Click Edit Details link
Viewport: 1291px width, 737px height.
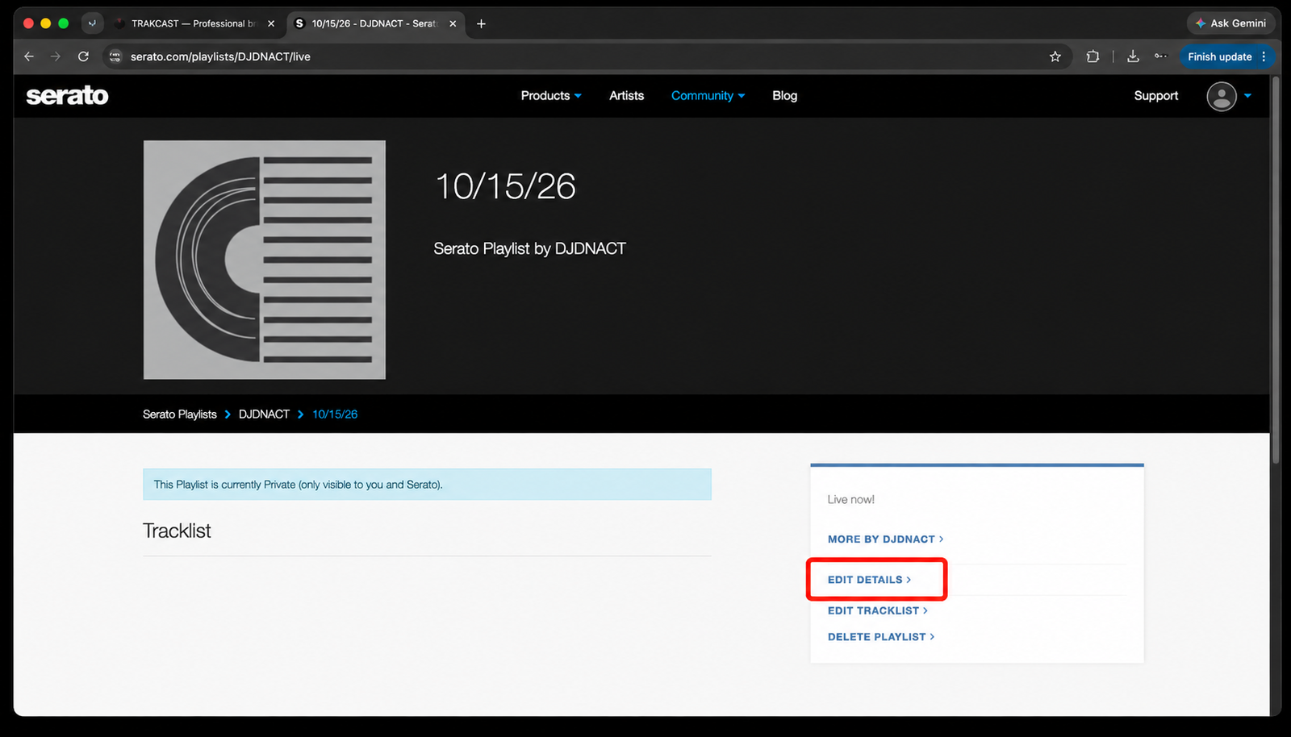coord(869,580)
